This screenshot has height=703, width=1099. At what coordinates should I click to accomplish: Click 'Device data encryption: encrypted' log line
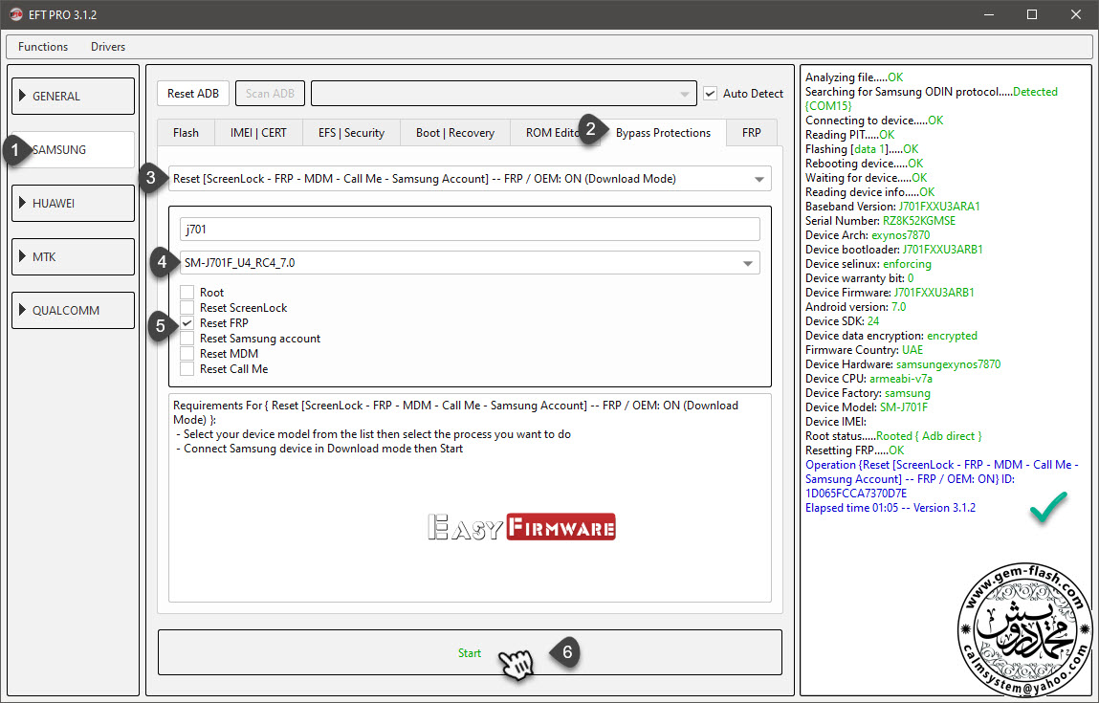[x=891, y=336]
